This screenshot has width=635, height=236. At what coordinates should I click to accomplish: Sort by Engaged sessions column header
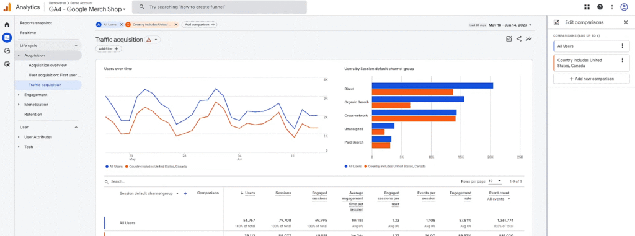[x=319, y=196]
